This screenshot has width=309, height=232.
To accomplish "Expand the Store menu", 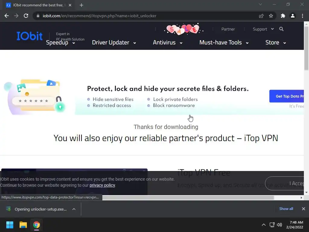I will coord(276,42).
